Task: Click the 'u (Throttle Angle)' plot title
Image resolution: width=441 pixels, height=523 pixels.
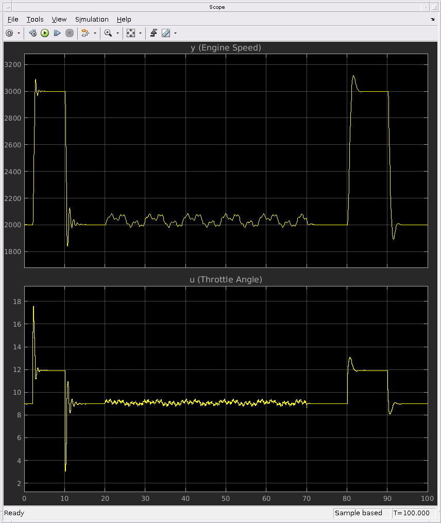Action: pos(226,279)
